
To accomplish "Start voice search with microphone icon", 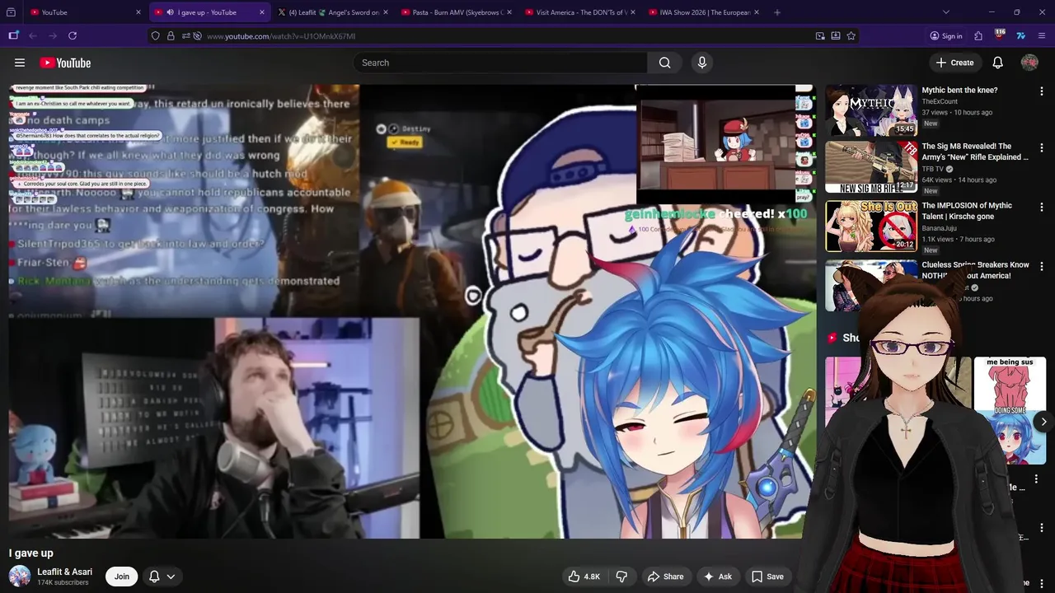I will tap(702, 63).
